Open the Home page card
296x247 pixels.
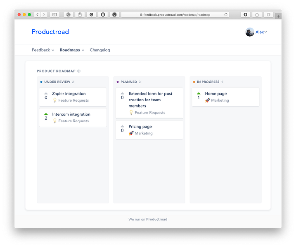(x=225, y=97)
